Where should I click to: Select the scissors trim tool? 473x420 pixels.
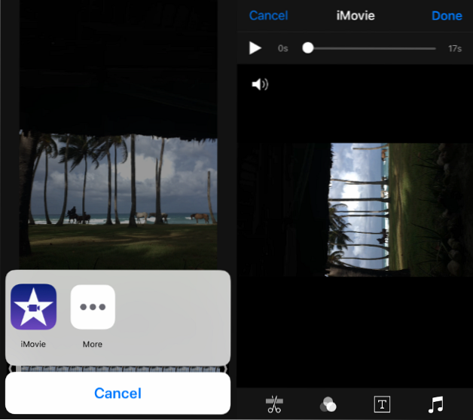[x=274, y=405]
